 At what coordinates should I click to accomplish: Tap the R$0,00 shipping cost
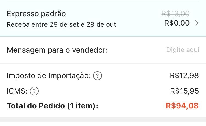[177, 23]
